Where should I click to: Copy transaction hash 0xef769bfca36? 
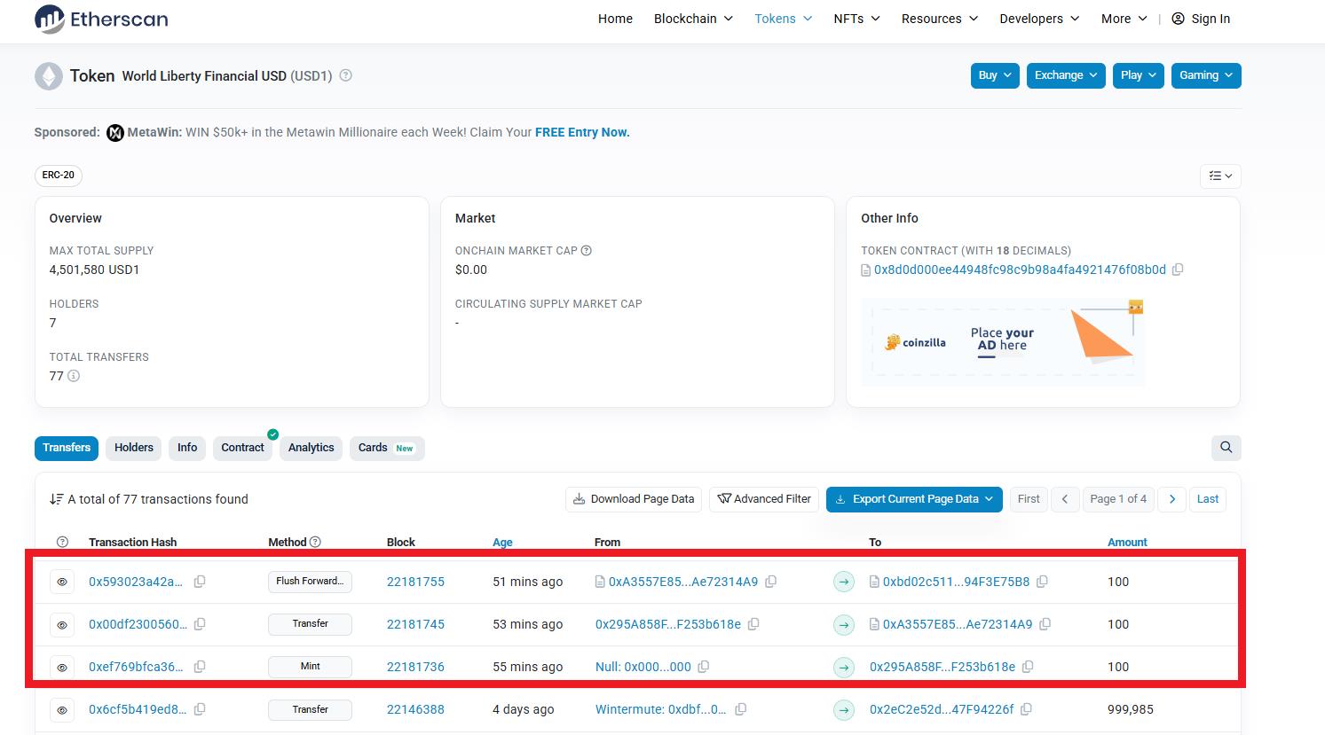200,667
